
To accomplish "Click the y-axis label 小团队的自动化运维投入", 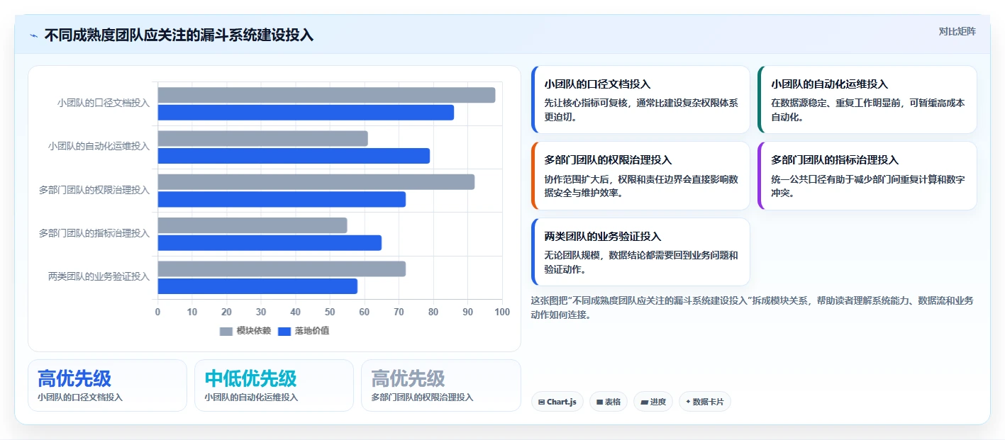I will click(x=99, y=146).
